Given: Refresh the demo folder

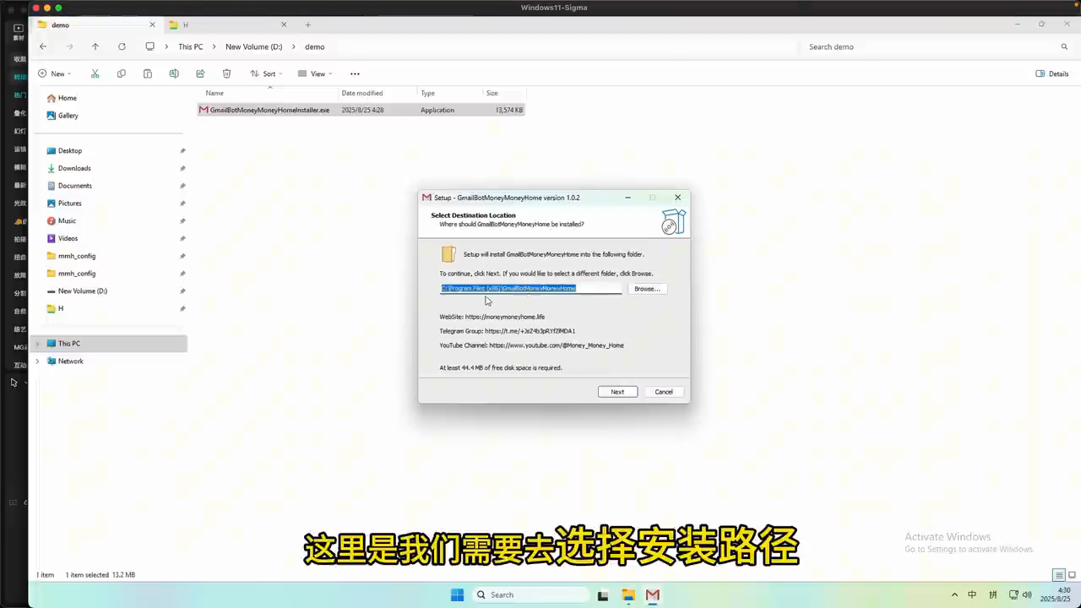Looking at the screenshot, I should click(122, 46).
